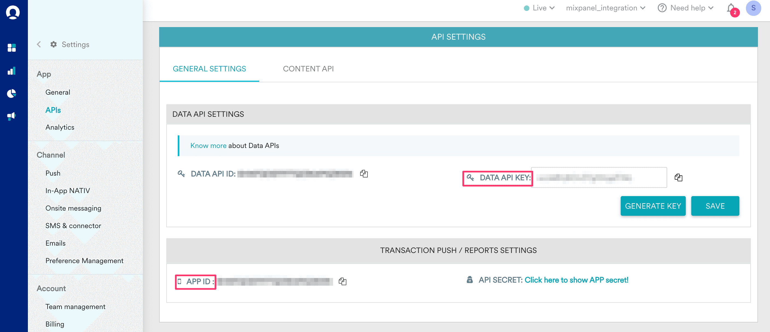Click the Save button
Screen dimensions: 770x332
pos(715,206)
